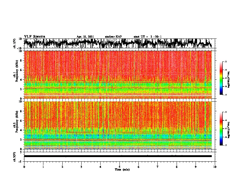
Task: Click the "8" kHz tick of ch.1 spectrogram
Action: pos(21,61)
